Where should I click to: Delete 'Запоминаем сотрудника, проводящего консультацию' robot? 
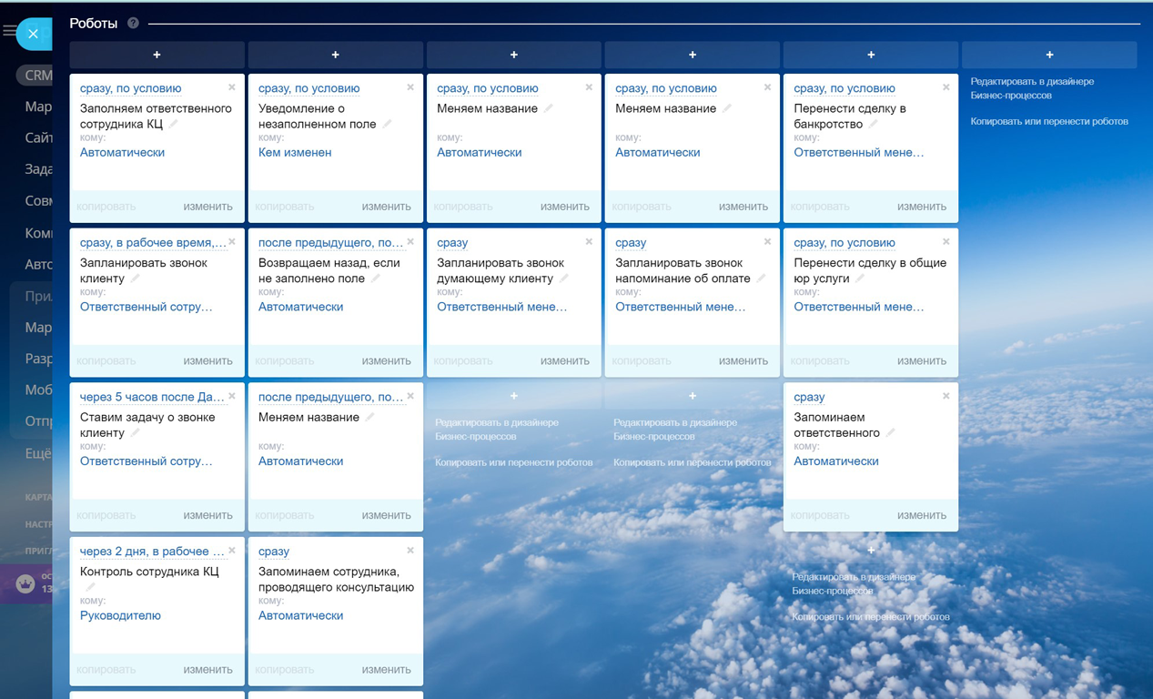410,551
